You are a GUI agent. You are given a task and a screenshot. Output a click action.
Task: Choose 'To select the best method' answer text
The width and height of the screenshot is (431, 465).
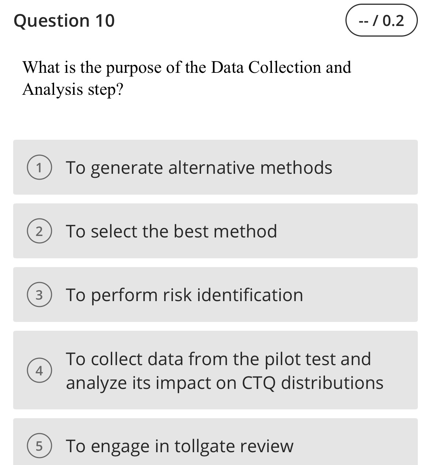coord(171,232)
